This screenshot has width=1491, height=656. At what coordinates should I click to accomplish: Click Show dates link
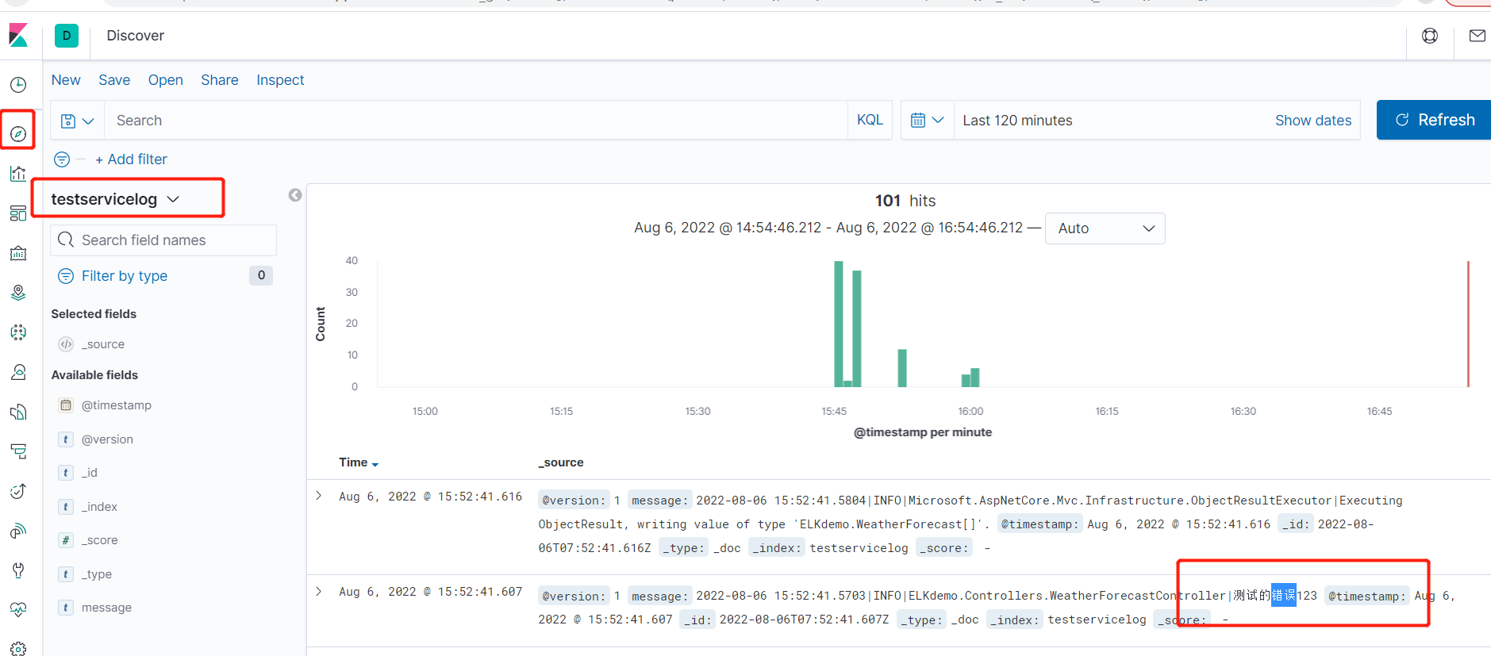pos(1313,121)
